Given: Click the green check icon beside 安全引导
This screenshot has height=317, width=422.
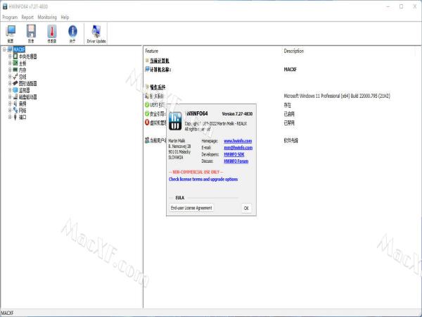Looking at the screenshot, I should [x=147, y=113].
